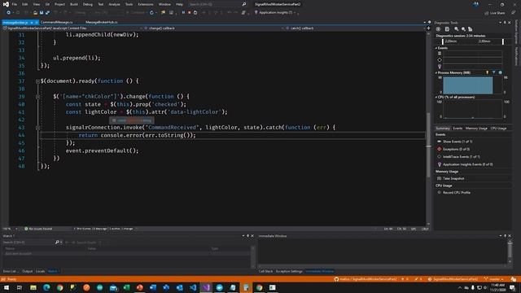Switch to CPU Usage tab in Diagnostic Tools
This screenshot has width=521, height=293.
[498, 129]
